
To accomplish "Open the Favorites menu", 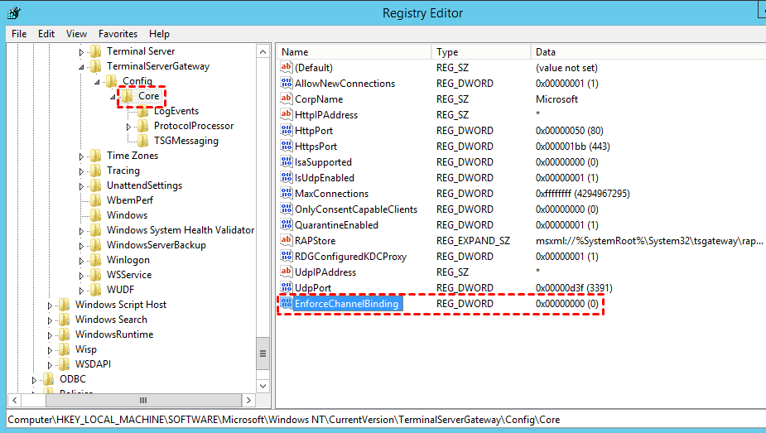I will 118,34.
